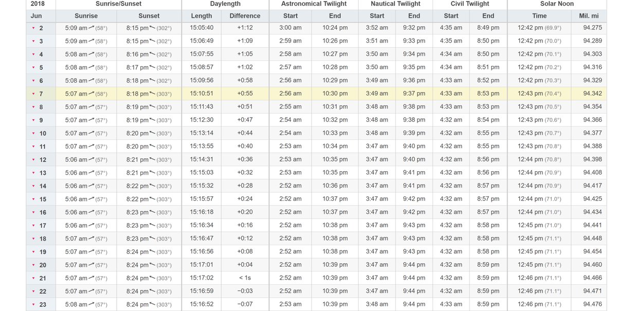Expand the June 15 row triangle

pos(33,199)
